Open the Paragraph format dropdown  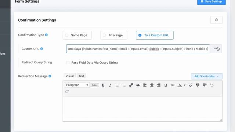tap(77, 85)
